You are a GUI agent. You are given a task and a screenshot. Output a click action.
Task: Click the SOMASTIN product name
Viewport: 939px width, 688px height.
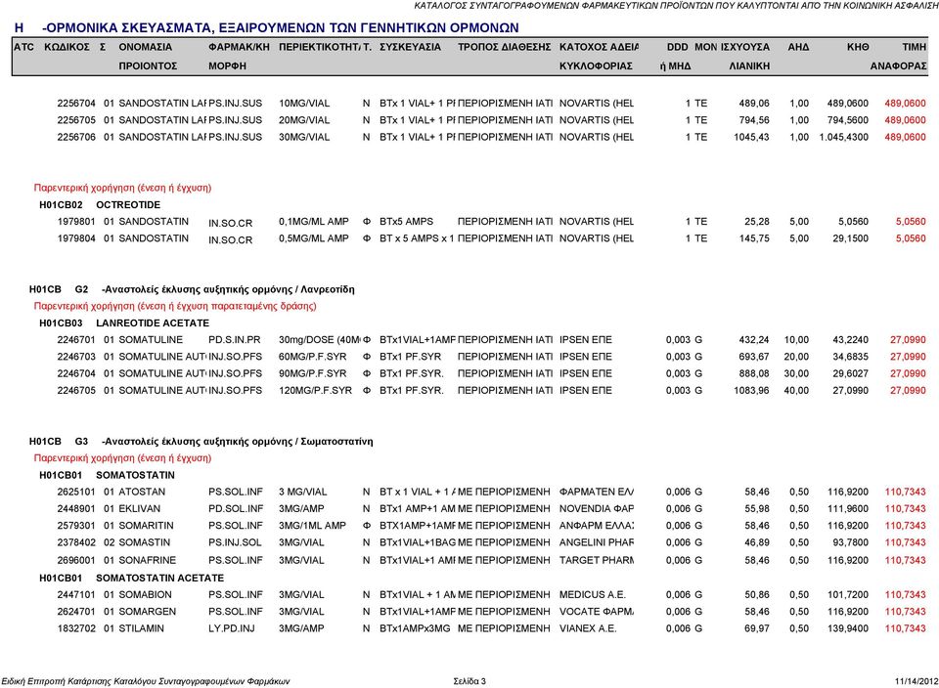tap(145, 542)
